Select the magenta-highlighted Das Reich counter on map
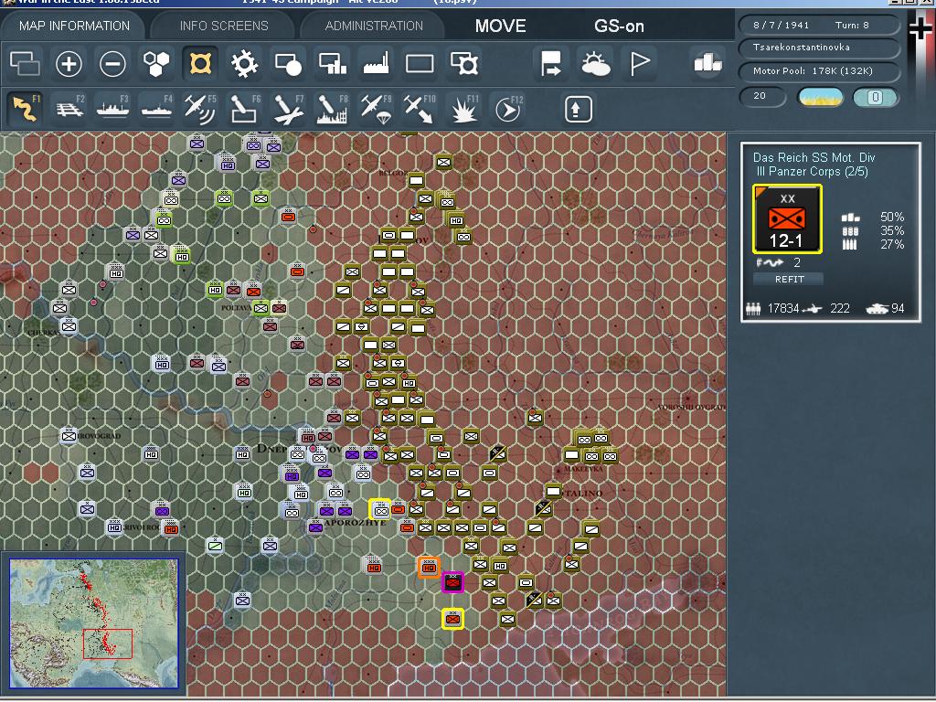This screenshot has width=936, height=702. [x=452, y=582]
